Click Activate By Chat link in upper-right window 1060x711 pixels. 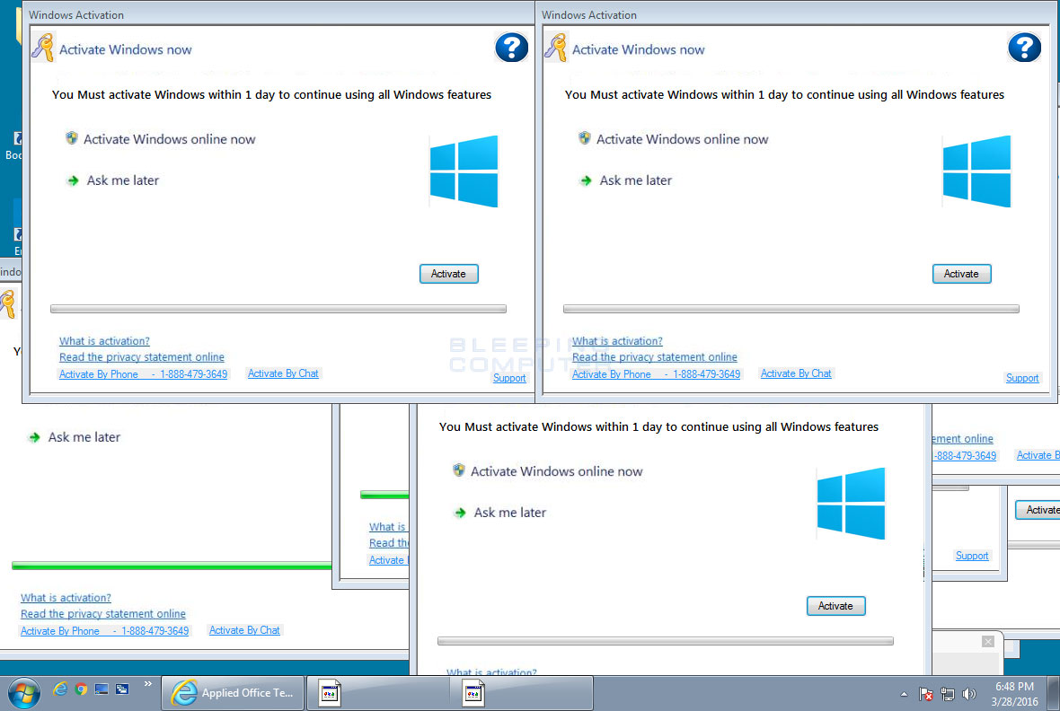coord(796,373)
